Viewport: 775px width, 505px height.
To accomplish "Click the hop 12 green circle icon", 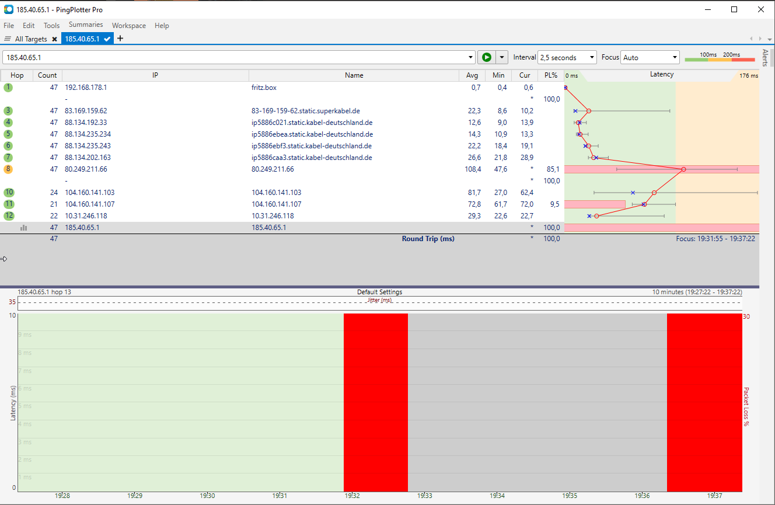I will 8,216.
